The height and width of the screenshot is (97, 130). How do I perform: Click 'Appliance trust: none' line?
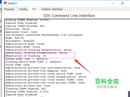point(21,32)
